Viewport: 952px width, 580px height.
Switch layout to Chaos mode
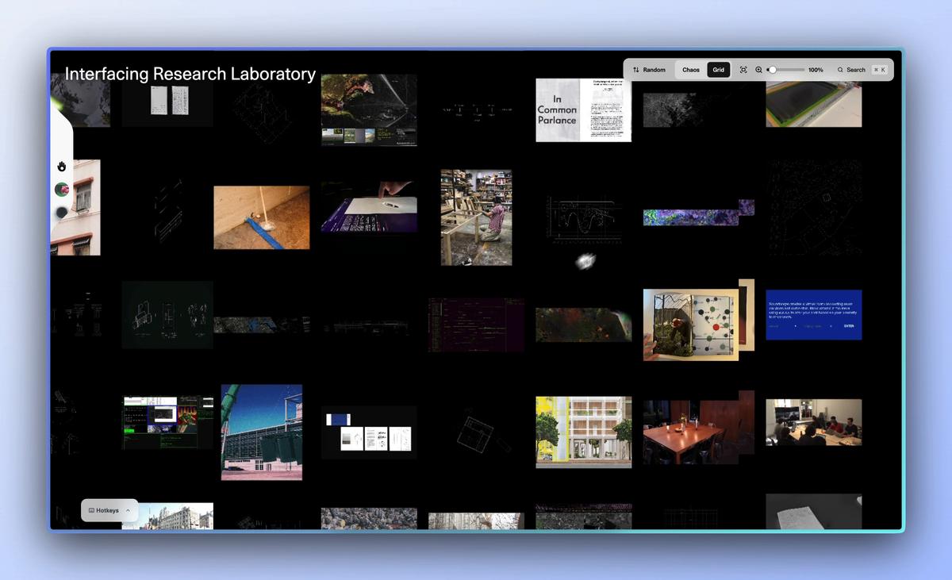click(691, 70)
